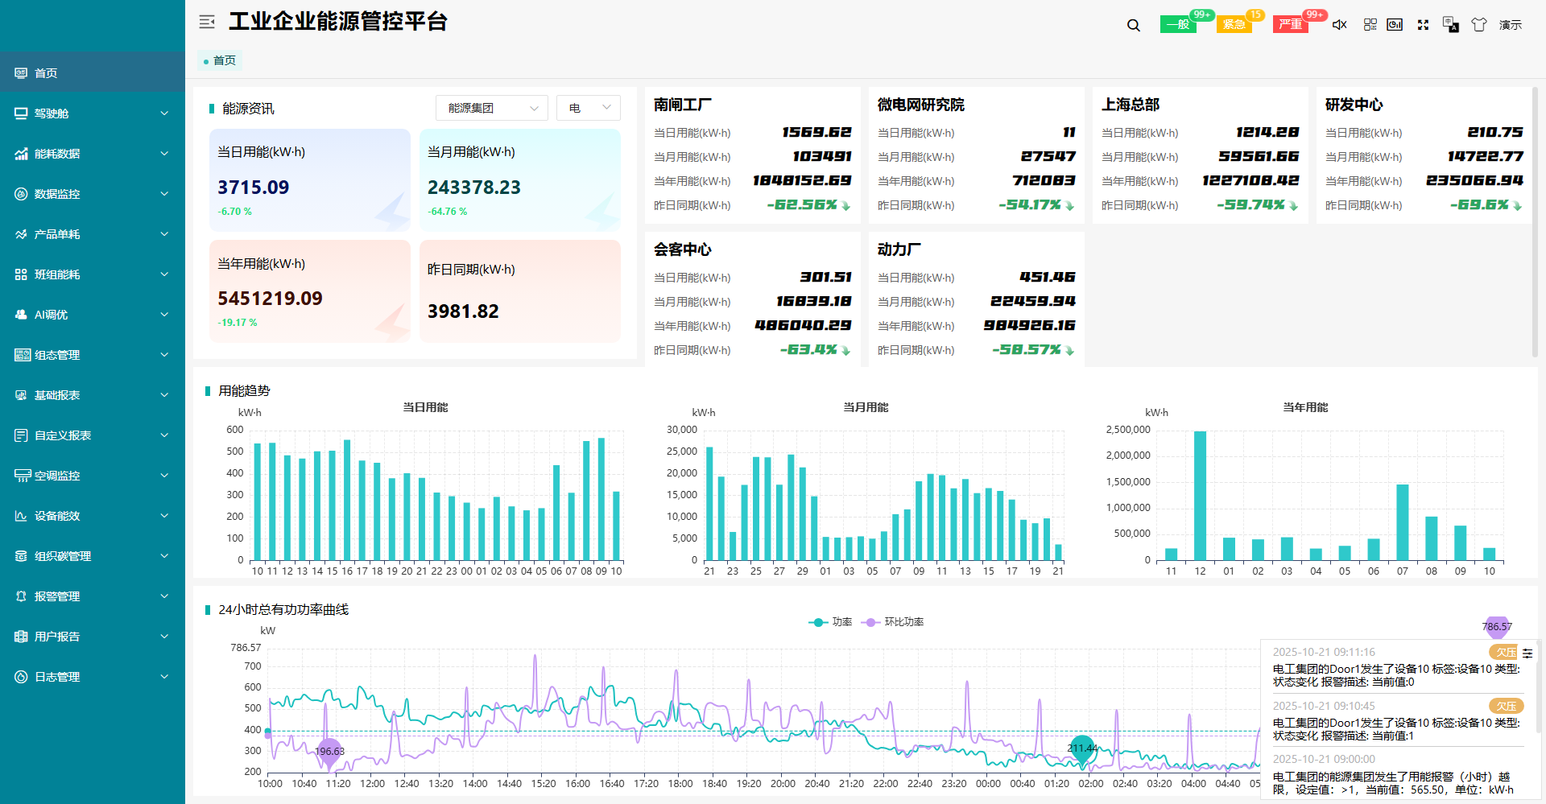The image size is (1546, 804).
Task: Click the 设备能效 chart icon
Action: click(x=21, y=516)
